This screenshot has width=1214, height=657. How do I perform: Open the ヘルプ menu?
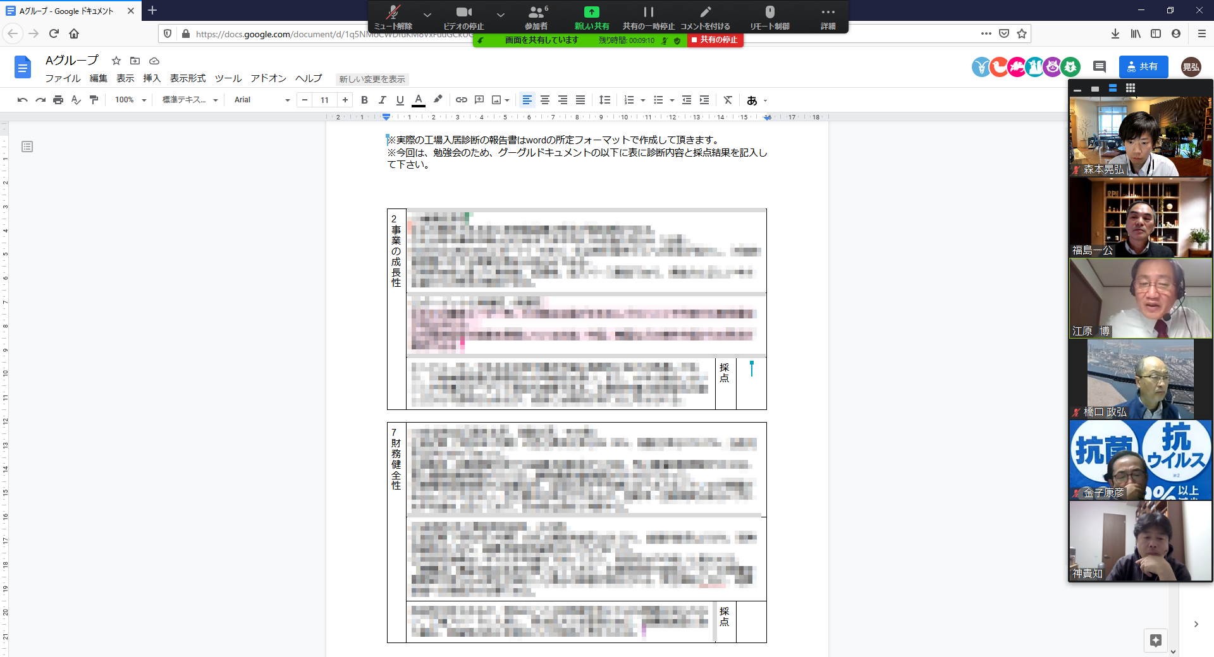[x=309, y=78]
